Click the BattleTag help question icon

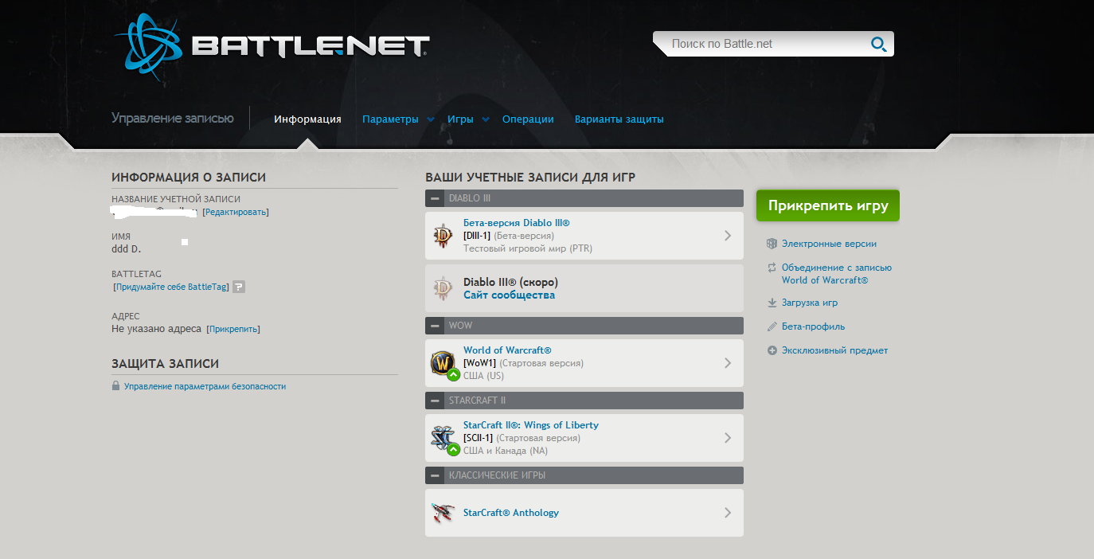click(x=239, y=287)
